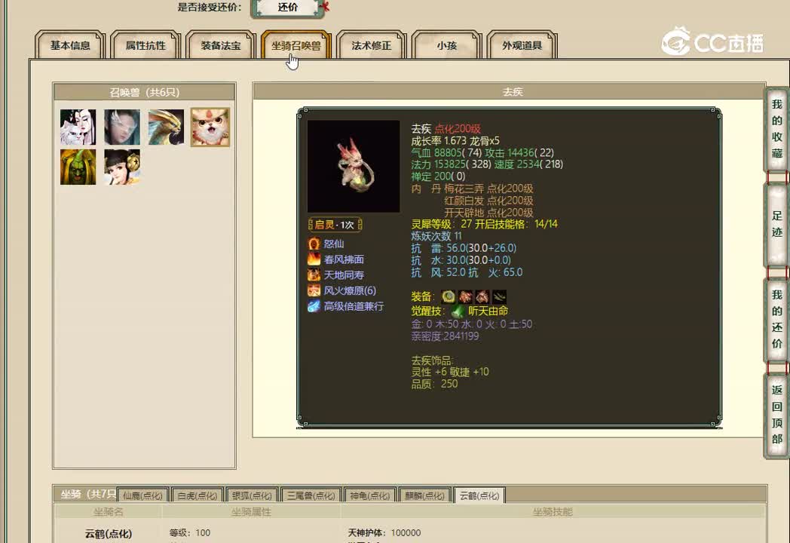Select the golden eagle pet portrait
Image resolution: width=790 pixels, height=543 pixels.
click(166, 127)
